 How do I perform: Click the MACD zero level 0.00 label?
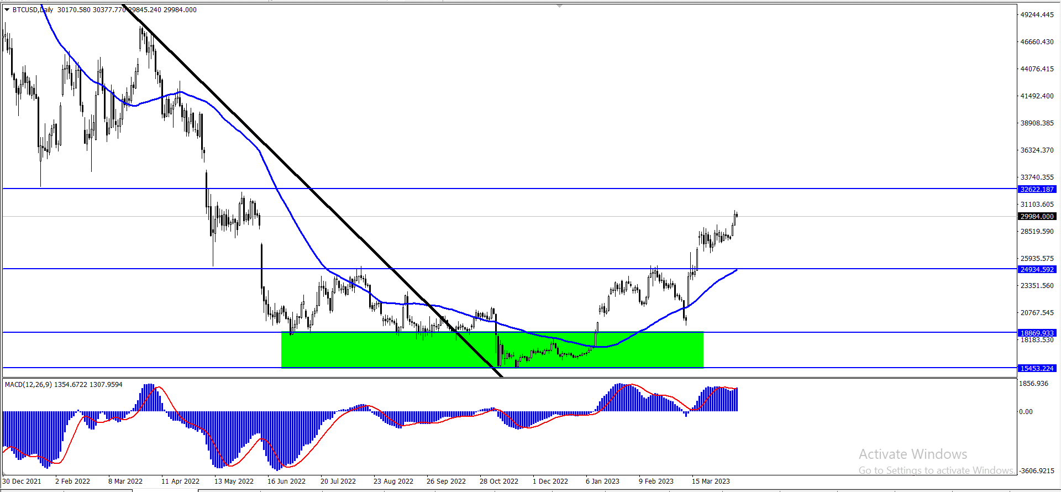(1026, 411)
